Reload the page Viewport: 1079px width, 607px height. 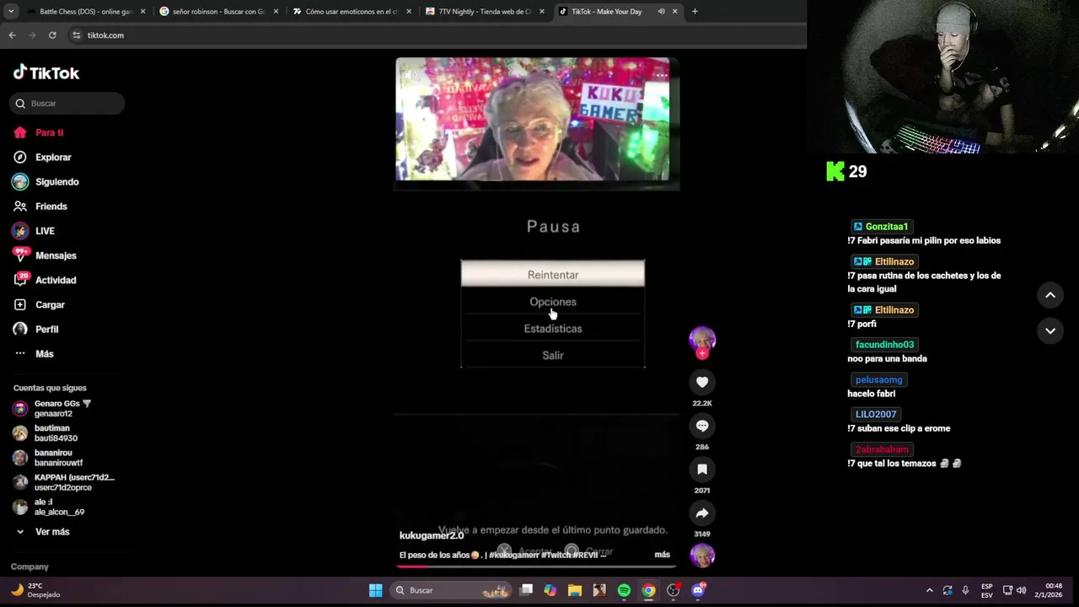[52, 35]
